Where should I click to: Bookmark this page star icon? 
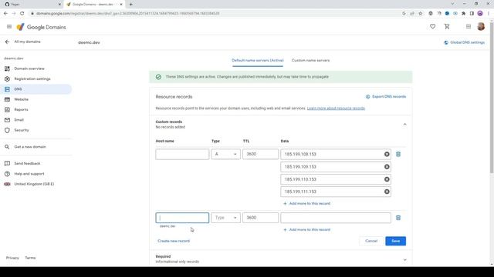click(x=420, y=14)
